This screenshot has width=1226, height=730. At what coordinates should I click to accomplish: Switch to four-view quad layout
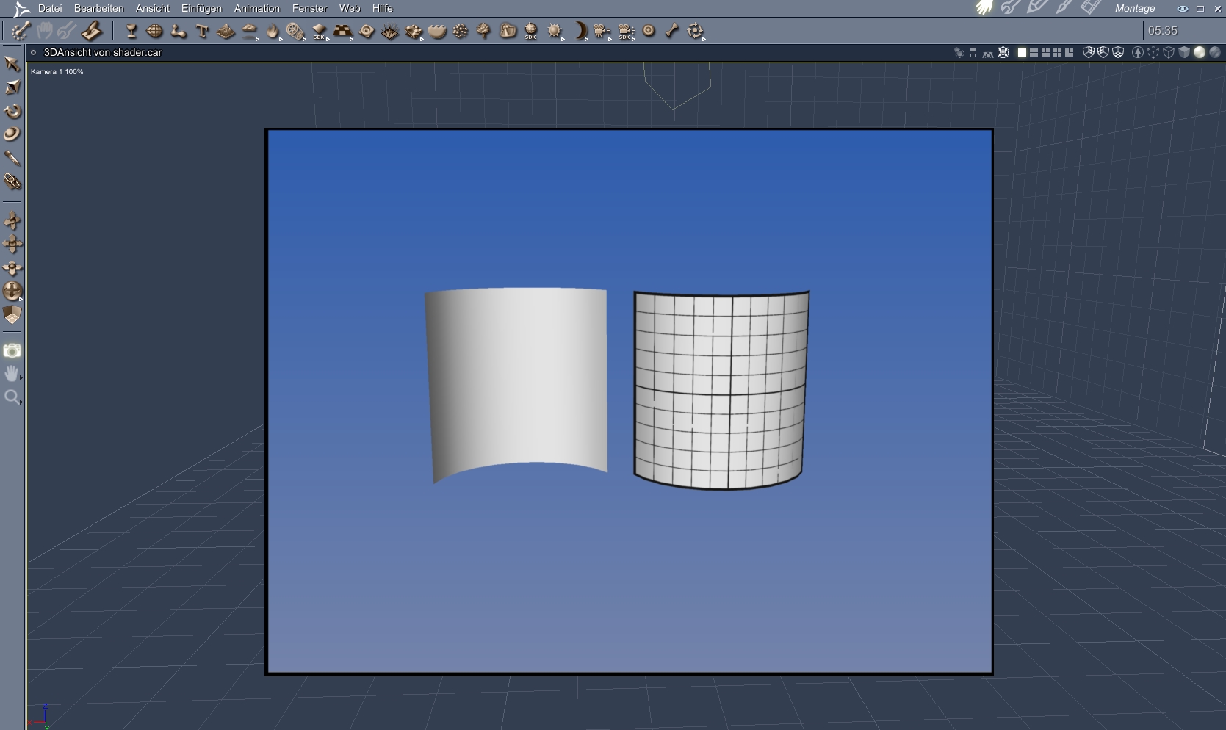coord(1057,52)
